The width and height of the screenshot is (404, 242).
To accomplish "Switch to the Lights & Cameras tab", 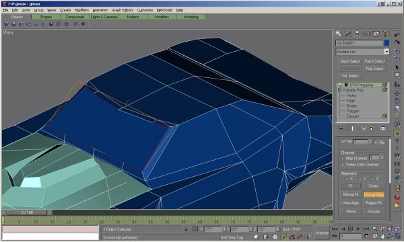I will [x=104, y=17].
